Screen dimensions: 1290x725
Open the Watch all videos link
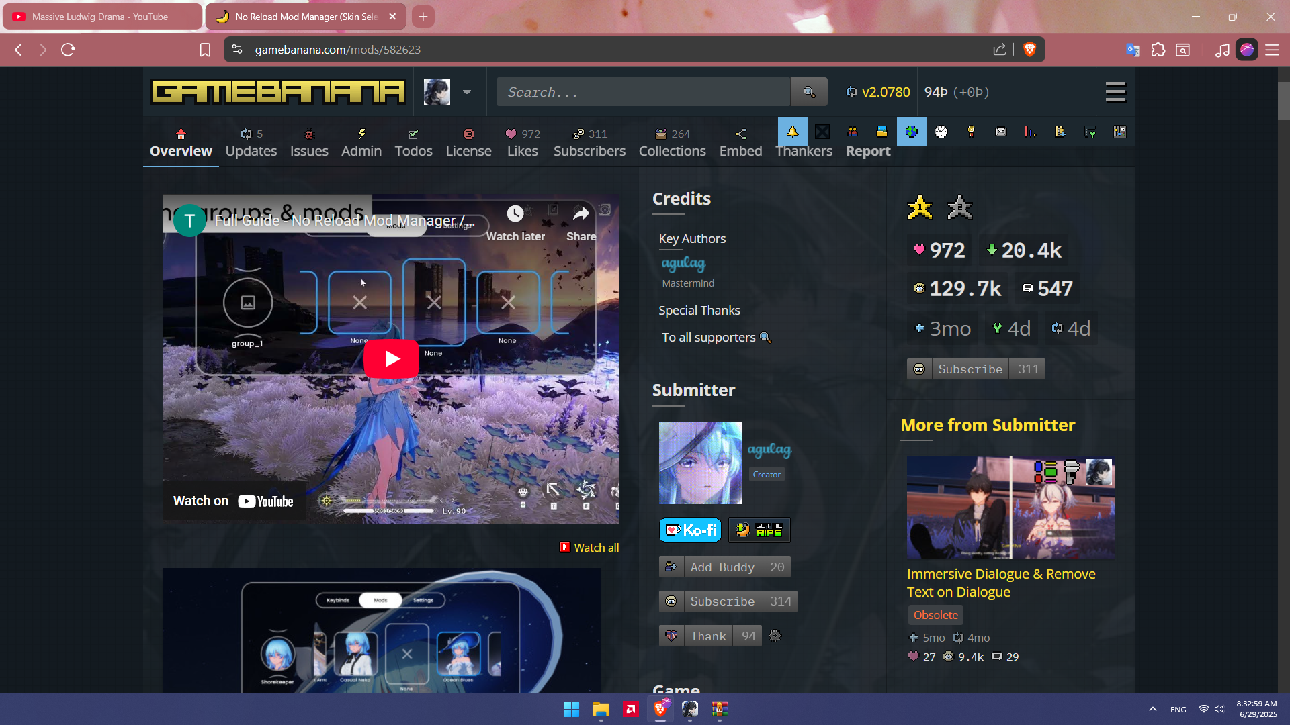point(589,548)
